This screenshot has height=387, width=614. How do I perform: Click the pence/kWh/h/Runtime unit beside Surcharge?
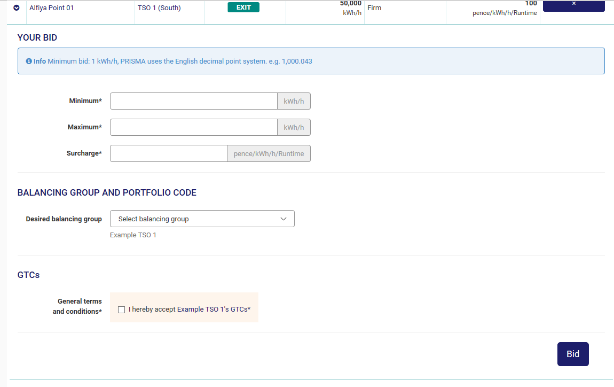(269, 153)
